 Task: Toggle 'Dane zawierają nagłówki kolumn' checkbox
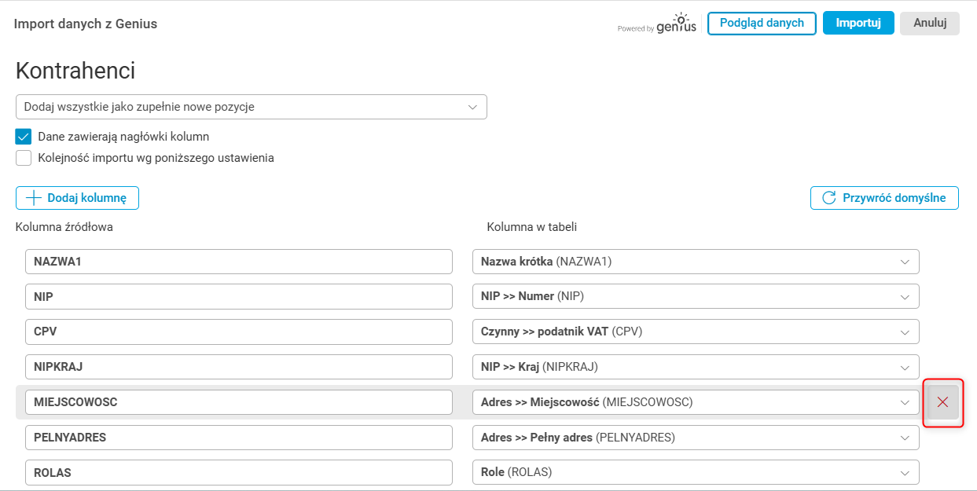(x=24, y=137)
